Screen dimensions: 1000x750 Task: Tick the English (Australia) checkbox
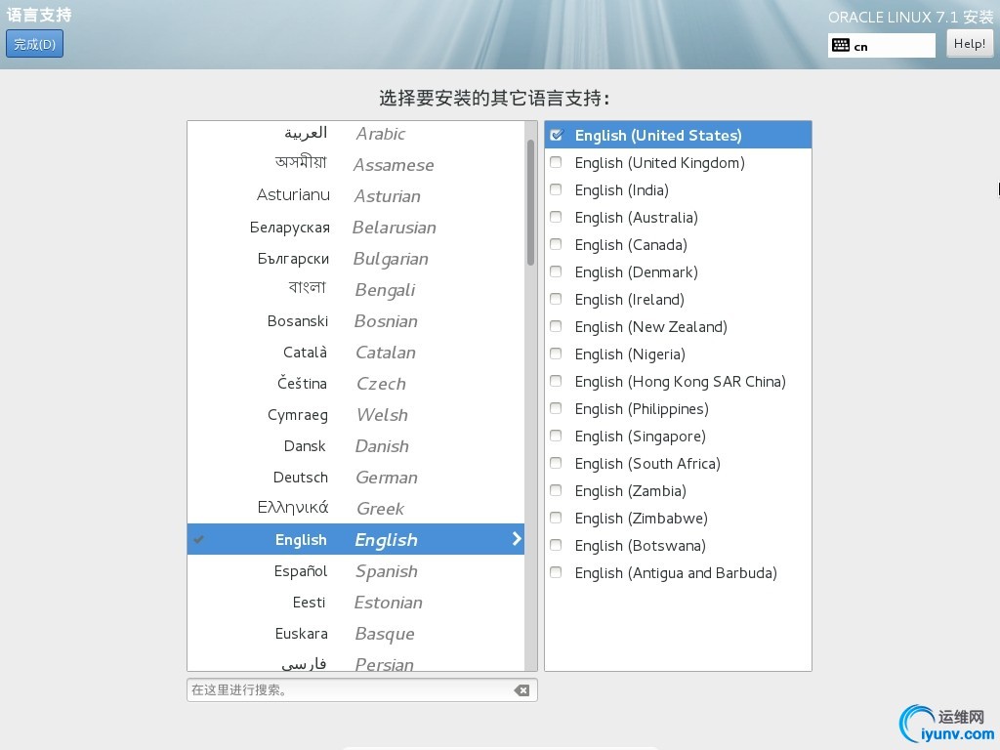(556, 218)
